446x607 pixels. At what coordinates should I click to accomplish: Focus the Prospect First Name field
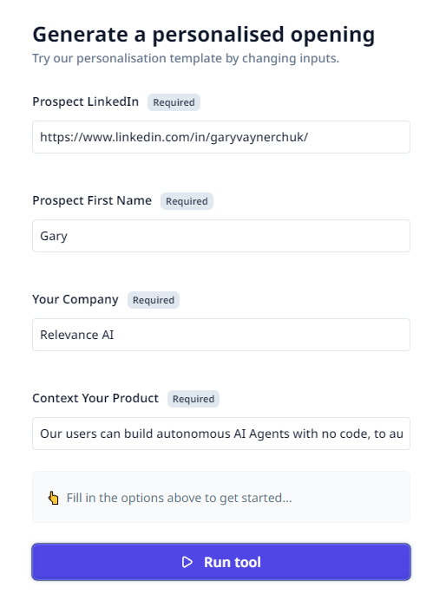[x=221, y=236]
